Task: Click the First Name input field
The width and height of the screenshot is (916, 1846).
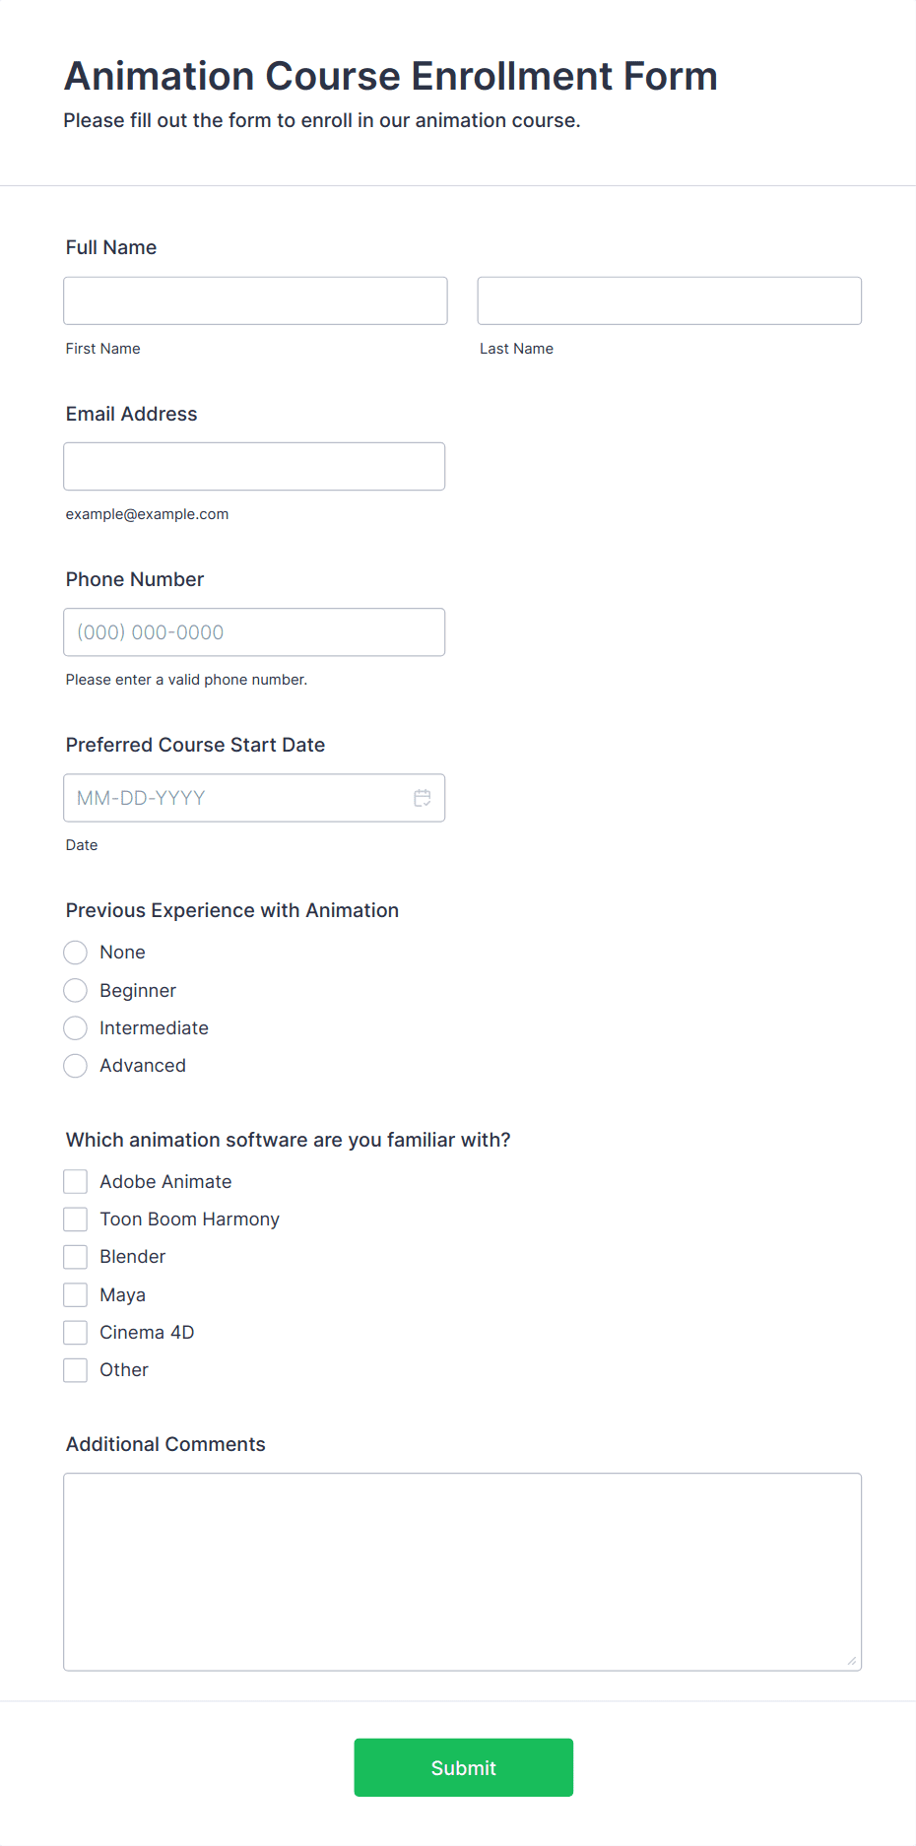Action: point(255,300)
